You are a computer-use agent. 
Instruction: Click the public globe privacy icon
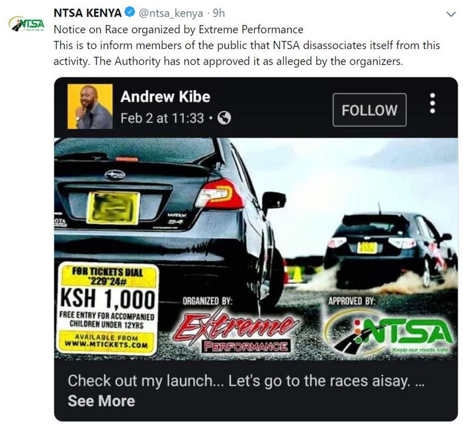224,118
